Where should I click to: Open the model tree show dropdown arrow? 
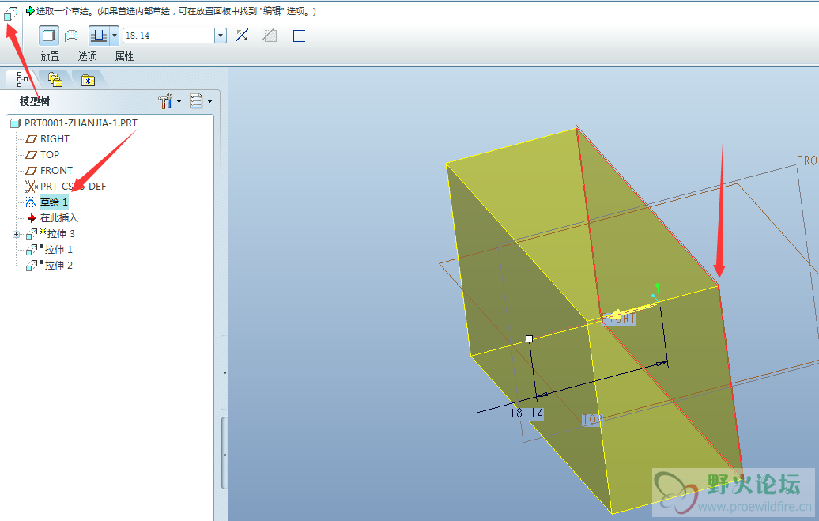click(210, 101)
